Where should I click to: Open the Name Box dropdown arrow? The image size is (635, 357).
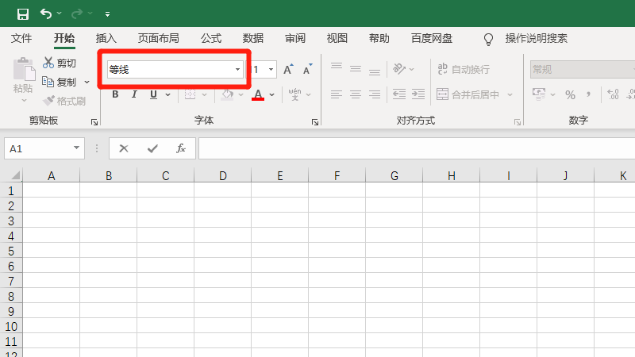pyautogui.click(x=77, y=148)
